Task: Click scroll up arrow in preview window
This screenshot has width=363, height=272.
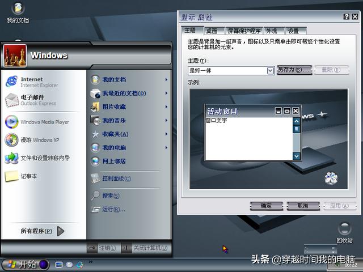Action: point(296,121)
